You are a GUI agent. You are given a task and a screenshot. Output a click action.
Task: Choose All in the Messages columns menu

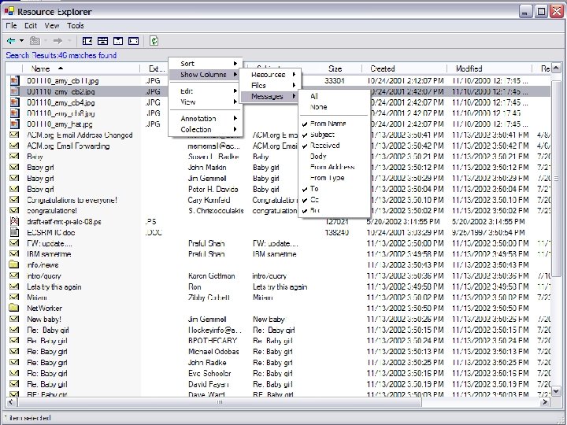coord(334,96)
